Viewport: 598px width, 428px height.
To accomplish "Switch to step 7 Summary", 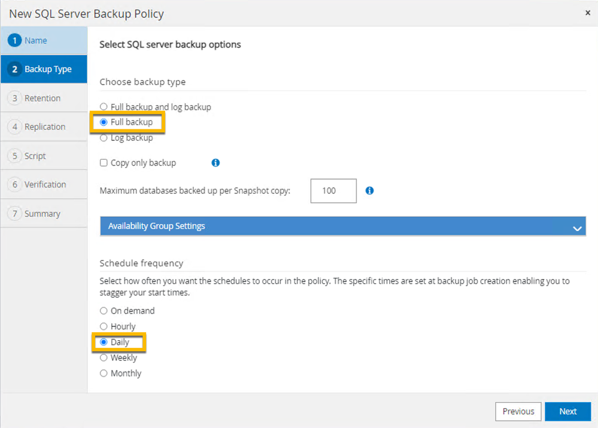I will [x=43, y=214].
